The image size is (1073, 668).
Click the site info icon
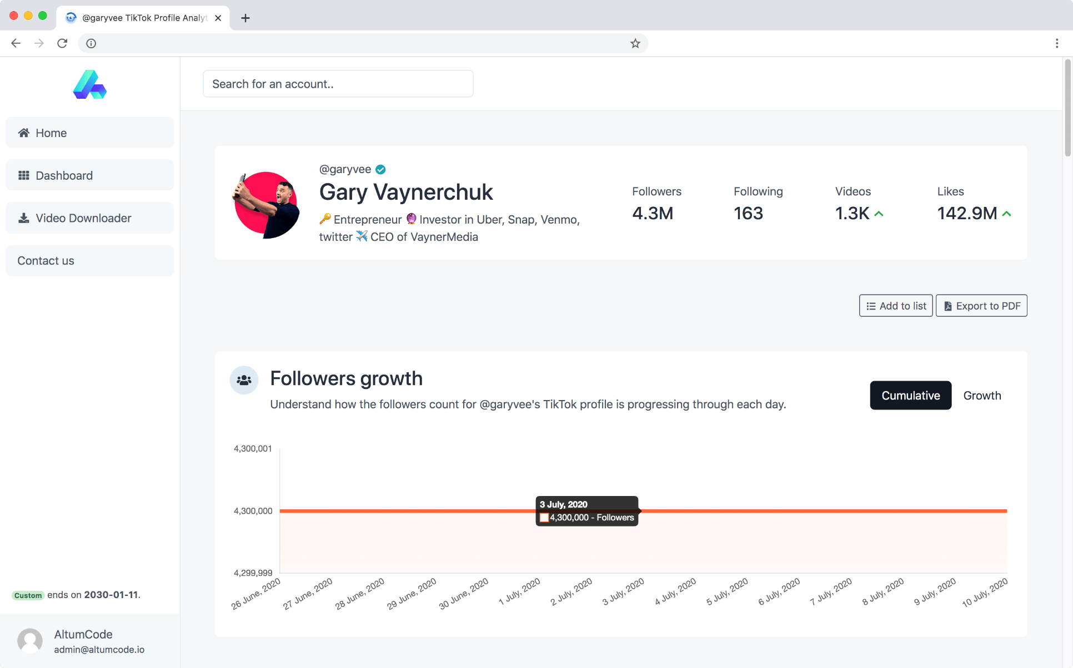(x=91, y=43)
